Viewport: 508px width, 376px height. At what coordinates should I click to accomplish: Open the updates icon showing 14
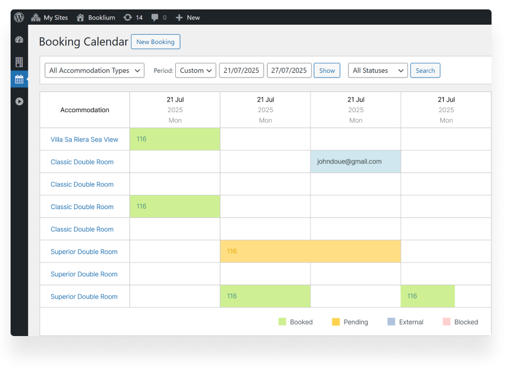(x=128, y=18)
